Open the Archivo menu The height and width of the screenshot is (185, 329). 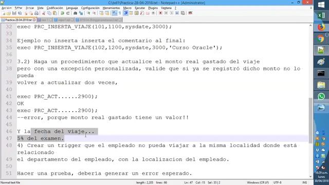click(7, 8)
